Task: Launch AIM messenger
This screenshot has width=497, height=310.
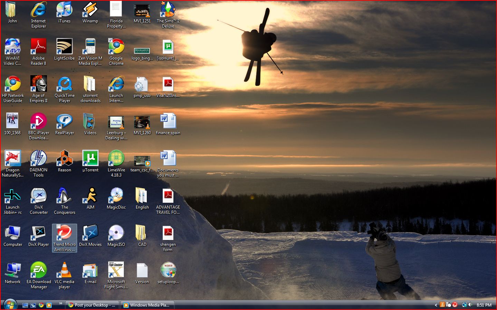Action: click(90, 195)
